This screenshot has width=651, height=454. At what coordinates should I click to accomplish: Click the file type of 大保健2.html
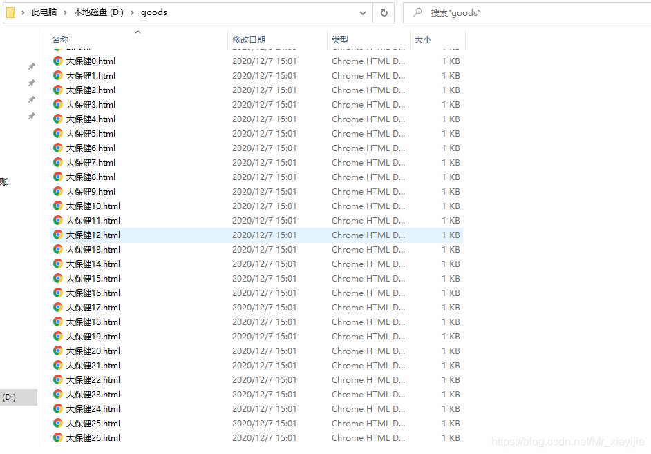[x=368, y=90]
